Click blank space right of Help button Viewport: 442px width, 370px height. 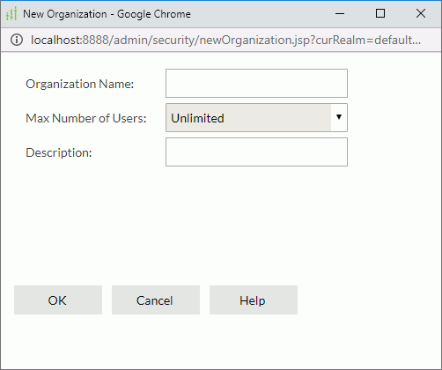367,300
